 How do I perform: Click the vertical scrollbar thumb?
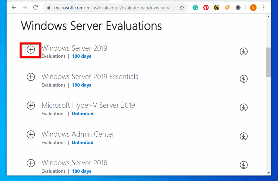click(x=268, y=62)
